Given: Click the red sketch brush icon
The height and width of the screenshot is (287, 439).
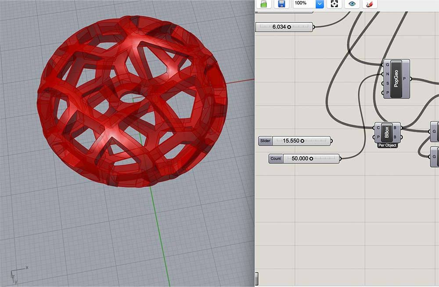Looking at the screenshot, I should 370,4.
